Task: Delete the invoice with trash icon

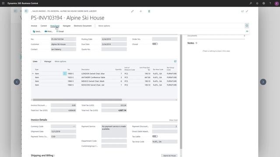Action: click(149, 11)
